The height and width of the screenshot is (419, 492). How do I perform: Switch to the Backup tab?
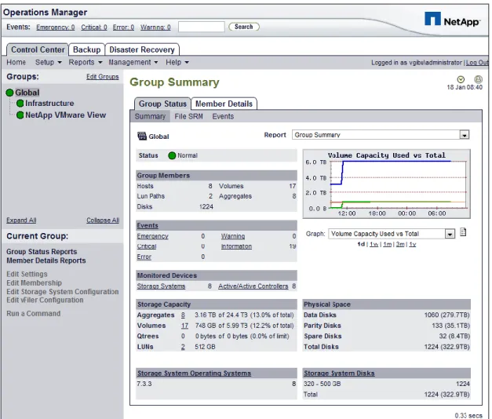[86, 49]
